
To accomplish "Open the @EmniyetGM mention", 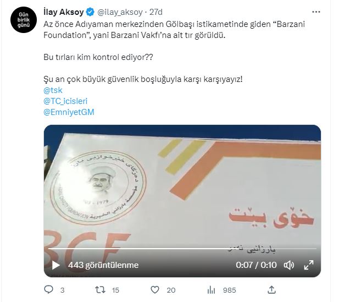I will click(69, 112).
